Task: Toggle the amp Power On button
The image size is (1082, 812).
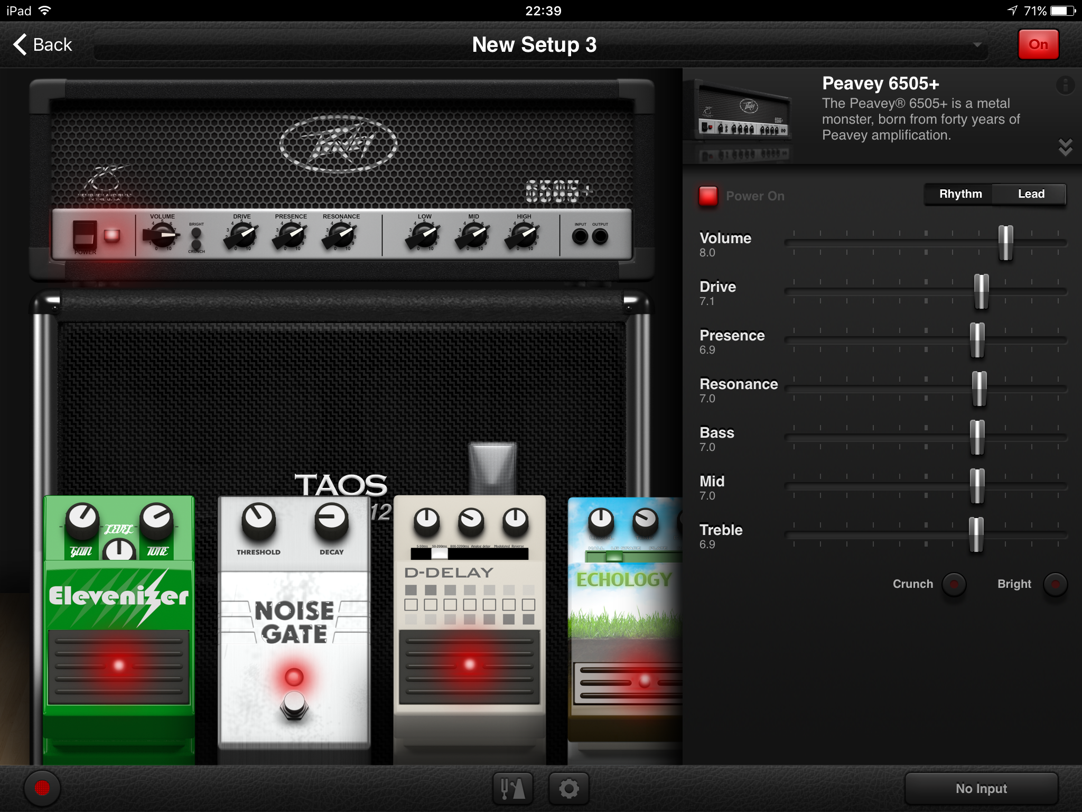Action: [708, 196]
